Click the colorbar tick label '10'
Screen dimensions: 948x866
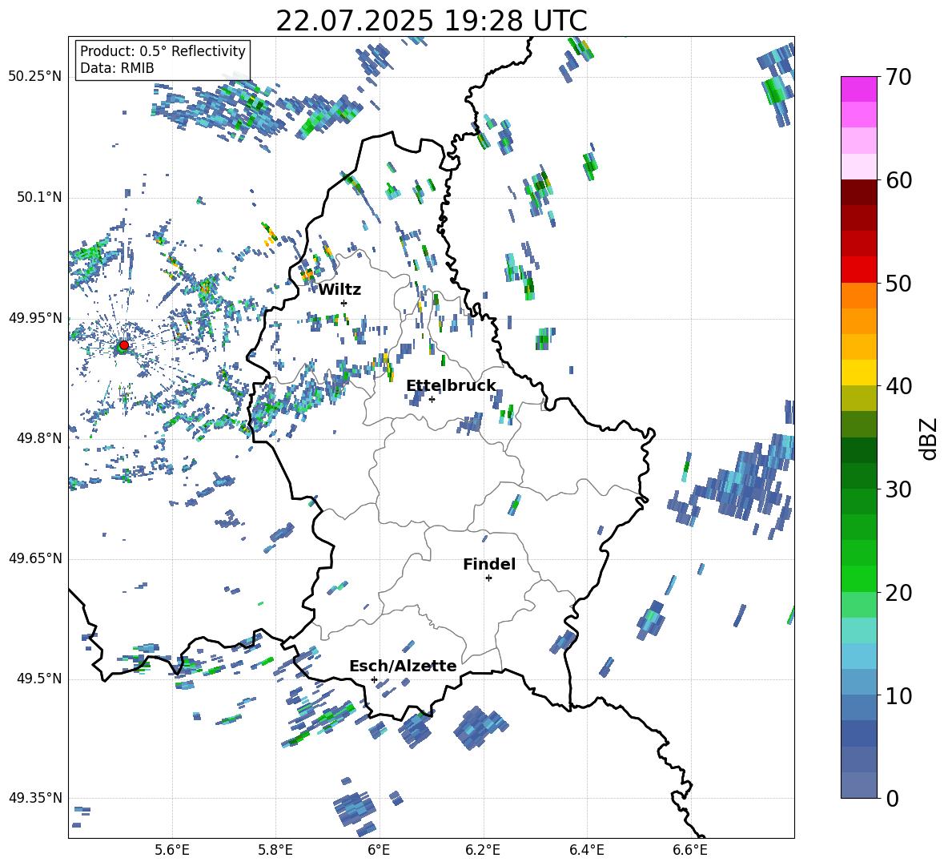[898, 696]
